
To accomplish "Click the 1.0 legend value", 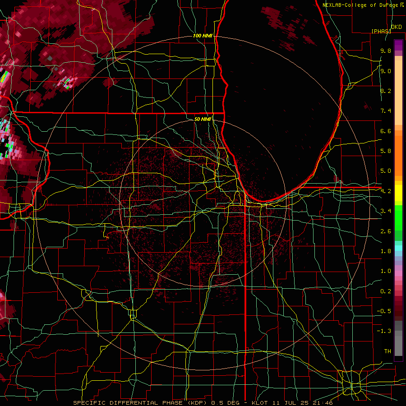I will click(386, 271).
